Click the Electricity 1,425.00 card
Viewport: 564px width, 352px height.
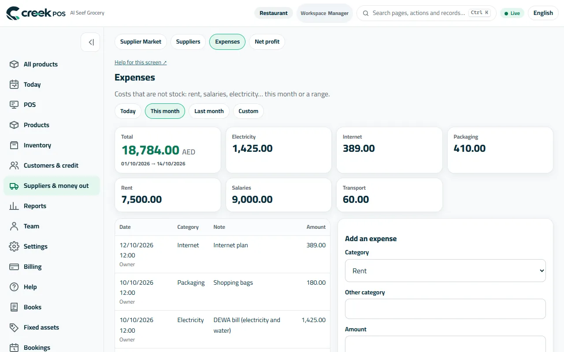(278, 150)
